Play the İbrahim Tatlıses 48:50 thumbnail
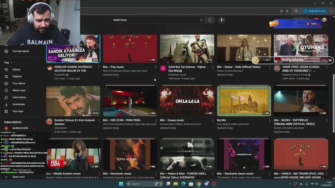 (x=73, y=101)
